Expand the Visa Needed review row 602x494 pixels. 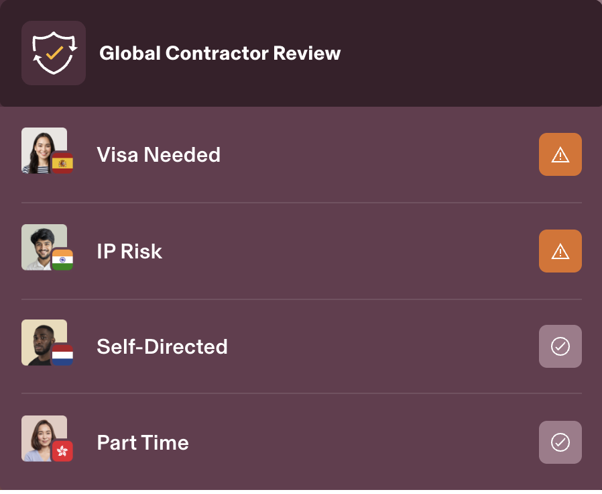(302, 154)
